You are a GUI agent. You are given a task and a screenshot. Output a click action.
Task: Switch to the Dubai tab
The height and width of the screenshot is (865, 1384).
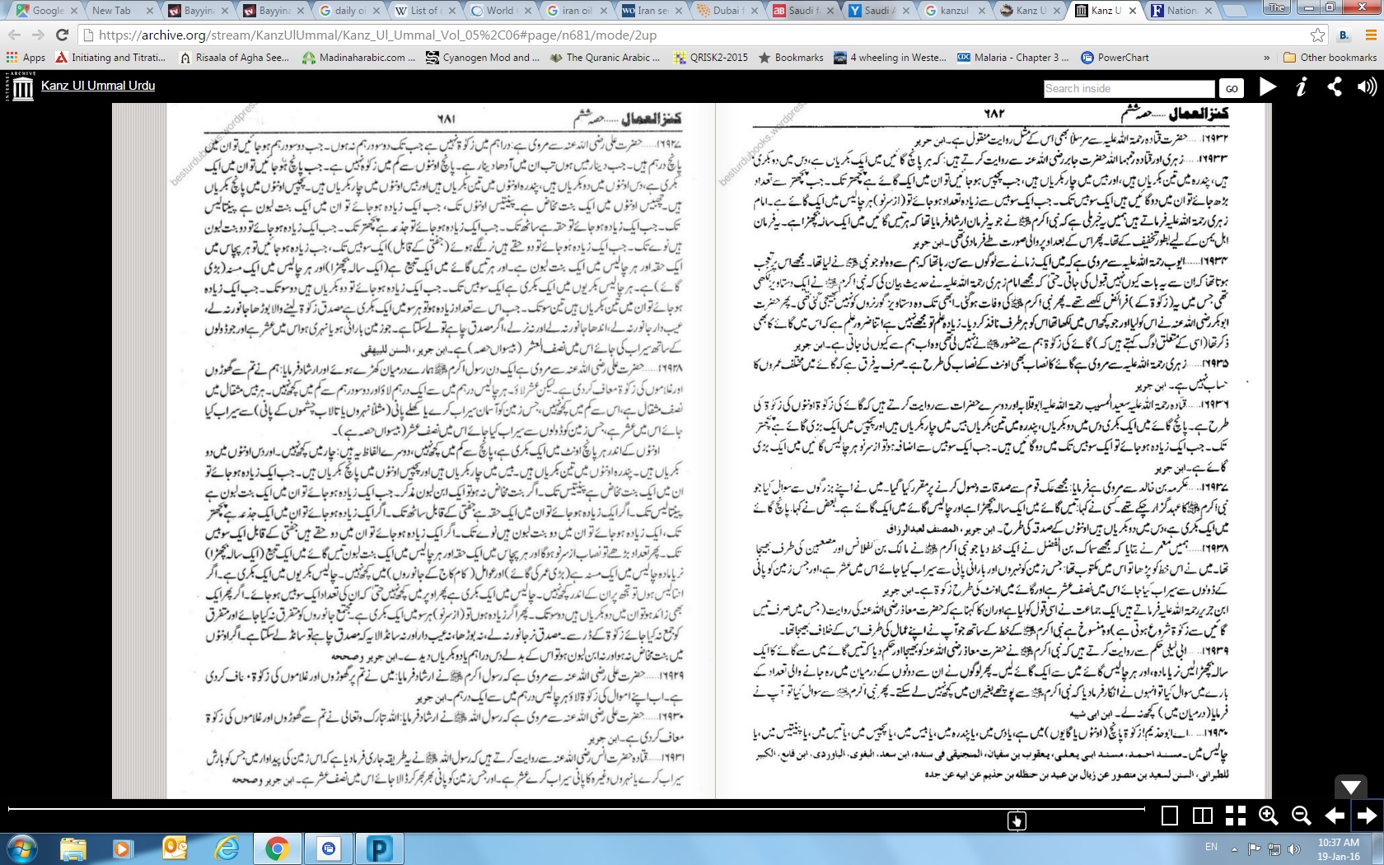[727, 11]
